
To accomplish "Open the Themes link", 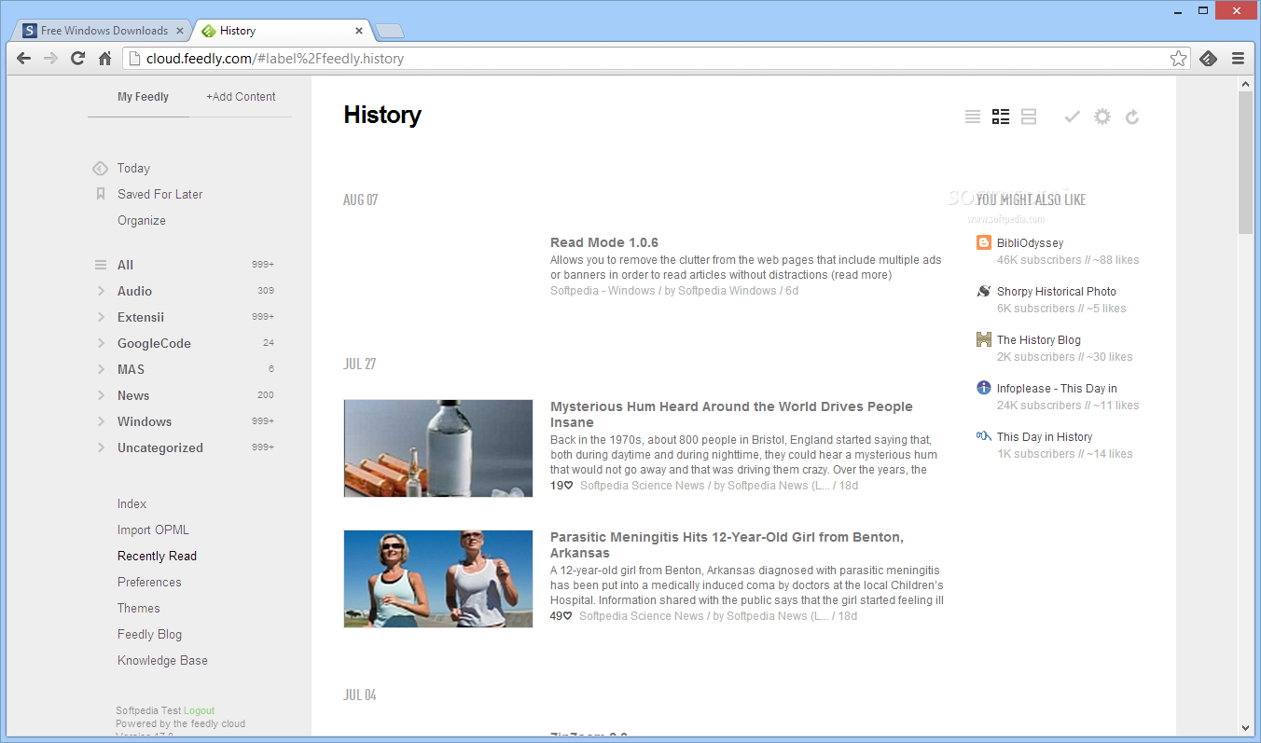I will 139,609.
